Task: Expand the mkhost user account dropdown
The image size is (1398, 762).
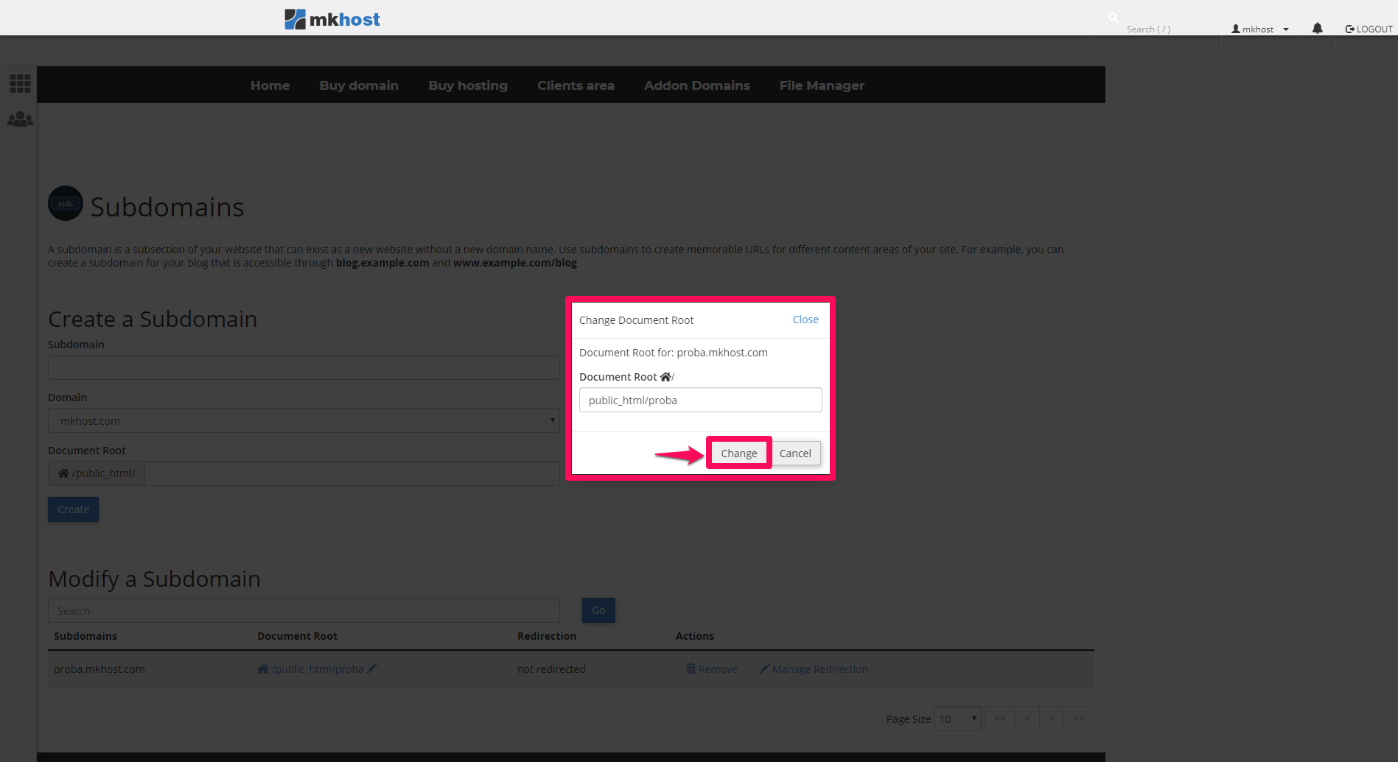Action: tap(1259, 29)
